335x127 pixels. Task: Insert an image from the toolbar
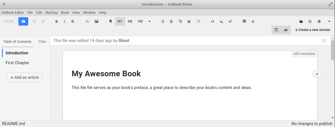pos(96,21)
